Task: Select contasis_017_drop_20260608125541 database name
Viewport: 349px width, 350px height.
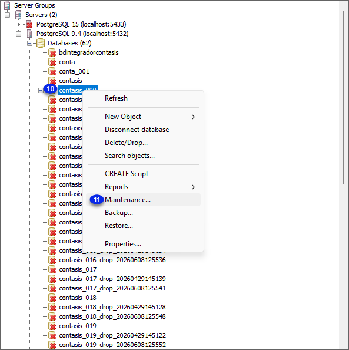Action: click(112, 288)
